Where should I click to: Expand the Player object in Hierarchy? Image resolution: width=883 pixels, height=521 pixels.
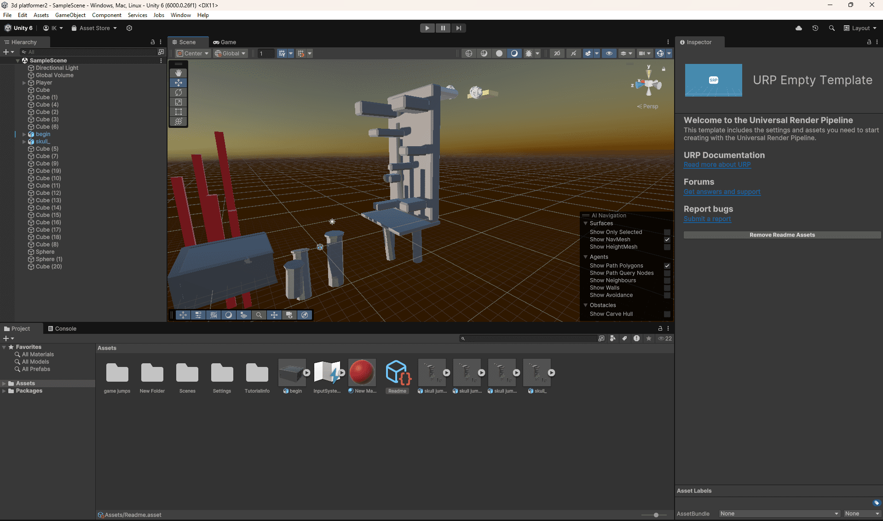coord(24,83)
